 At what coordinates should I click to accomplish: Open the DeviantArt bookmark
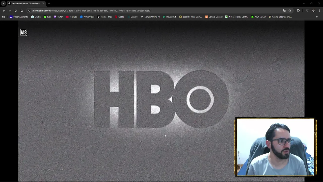point(169,17)
